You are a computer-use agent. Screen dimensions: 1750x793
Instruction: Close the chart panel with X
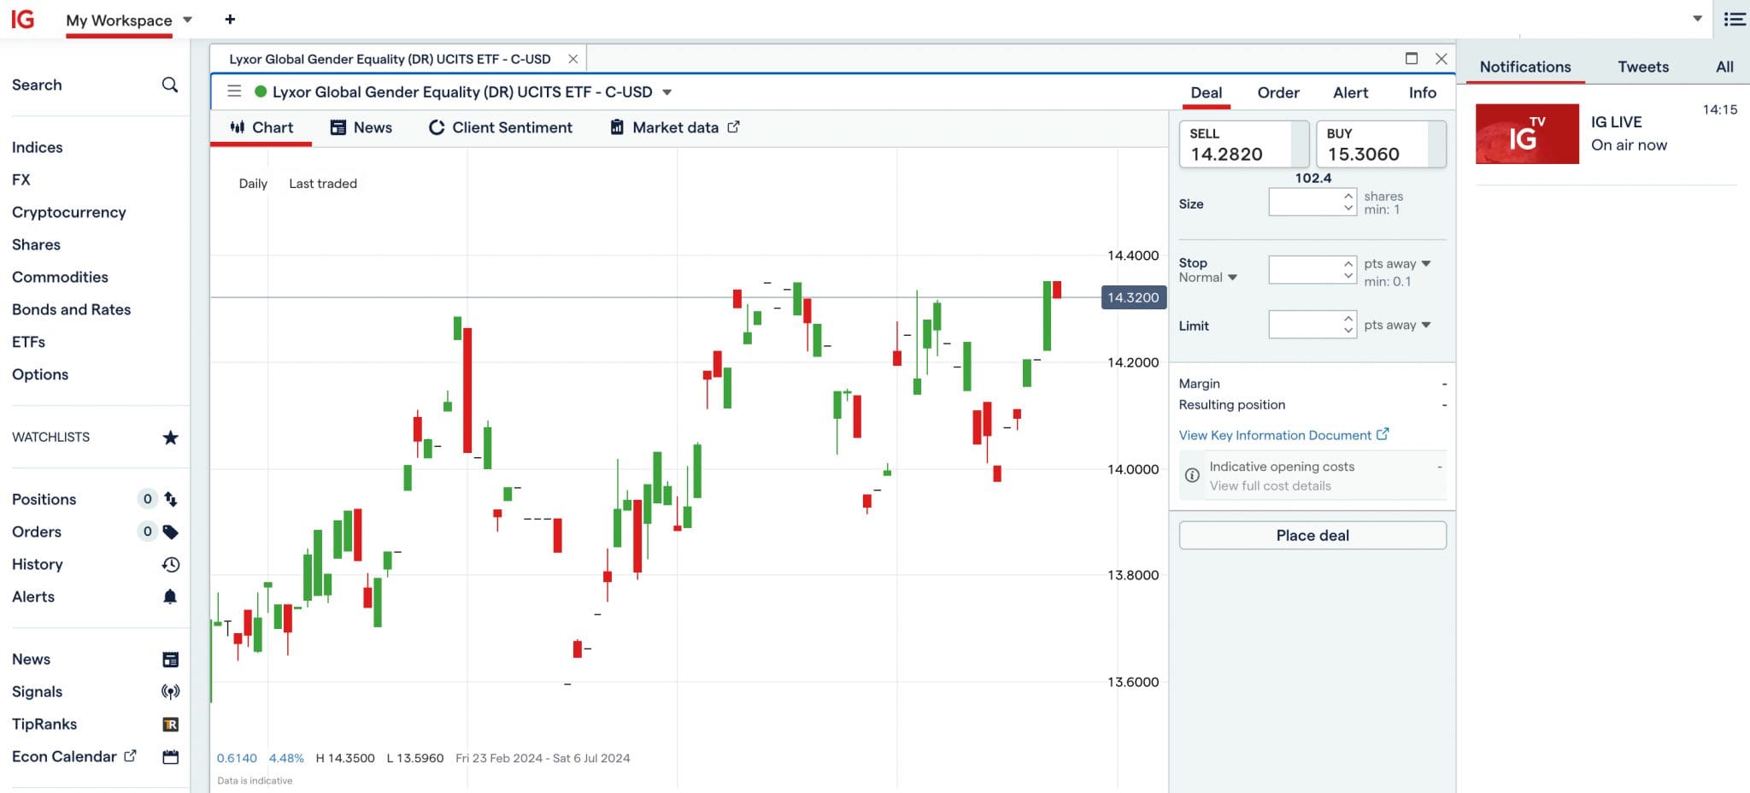point(1442,58)
